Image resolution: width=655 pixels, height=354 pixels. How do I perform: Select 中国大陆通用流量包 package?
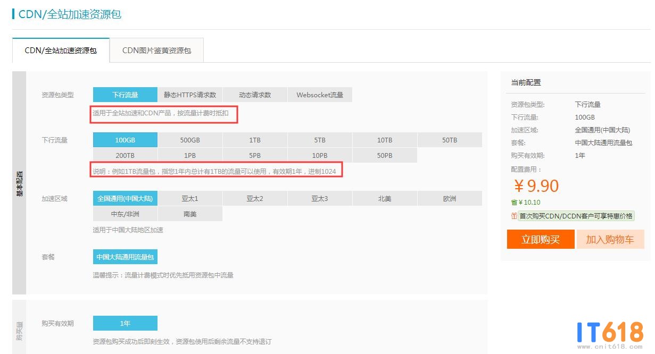125,257
